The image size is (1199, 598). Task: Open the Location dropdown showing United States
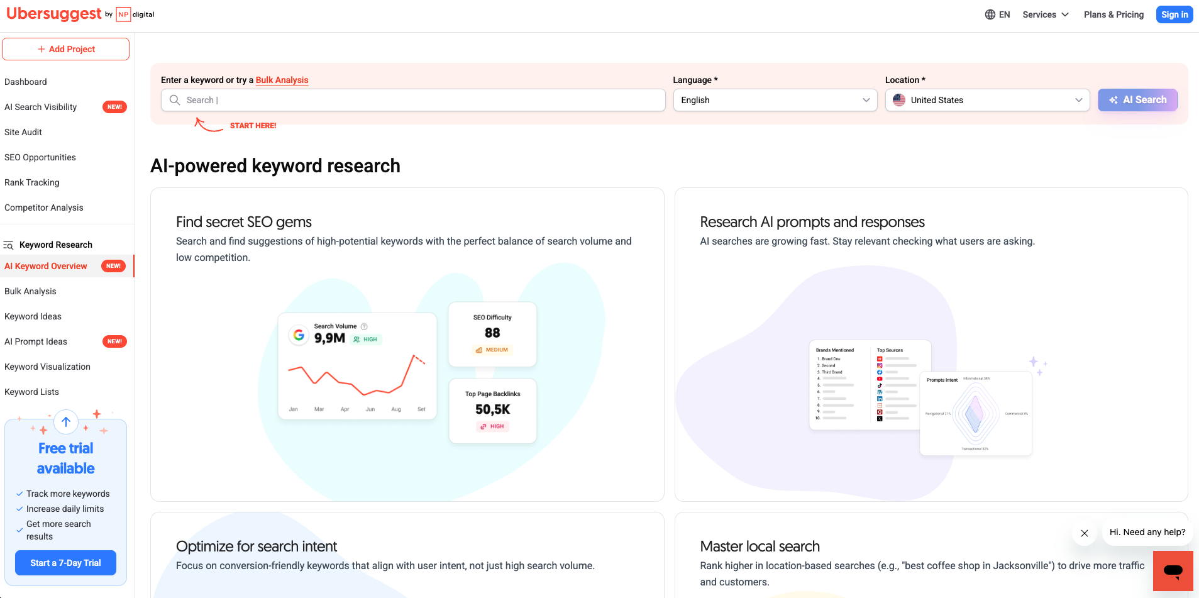point(987,100)
